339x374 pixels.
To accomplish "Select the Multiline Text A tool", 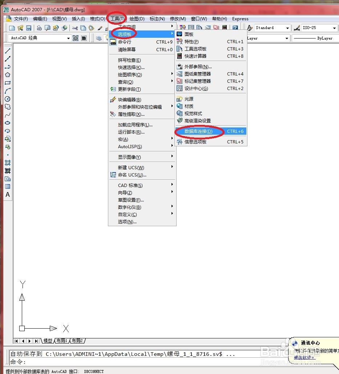I will pyautogui.click(x=8, y=195).
